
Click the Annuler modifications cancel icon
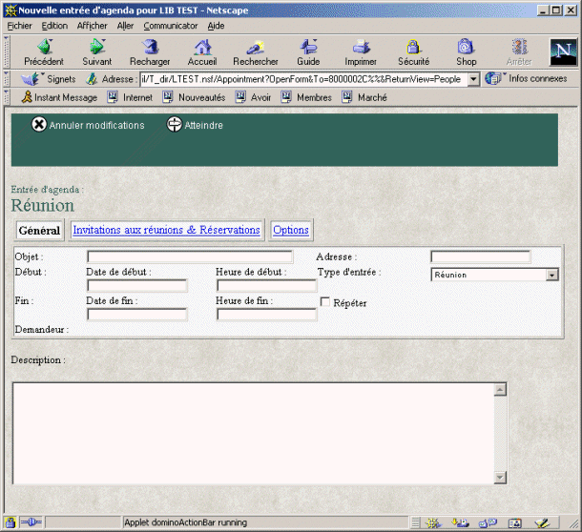tap(39, 125)
